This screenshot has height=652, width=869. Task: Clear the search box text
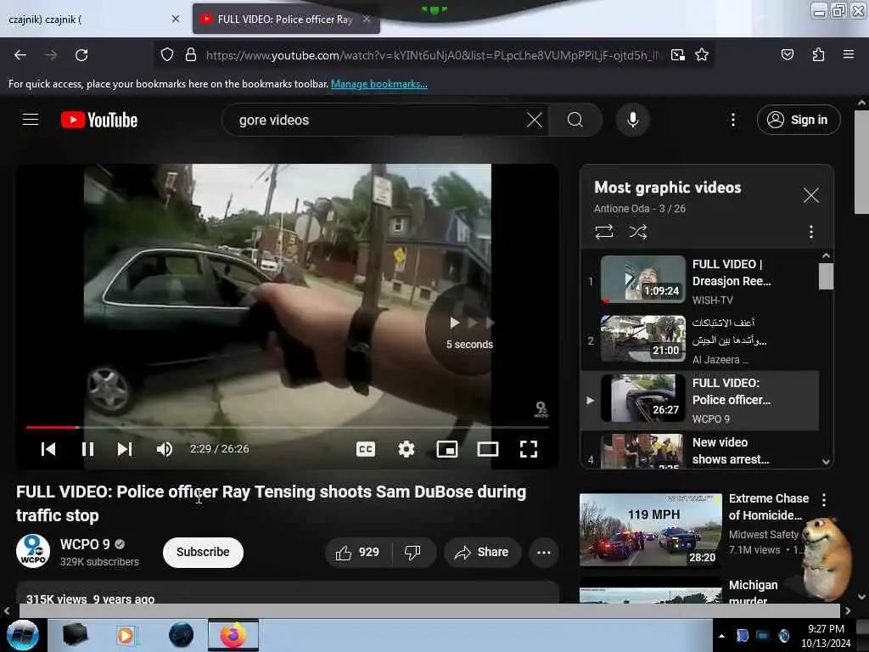[x=535, y=120]
